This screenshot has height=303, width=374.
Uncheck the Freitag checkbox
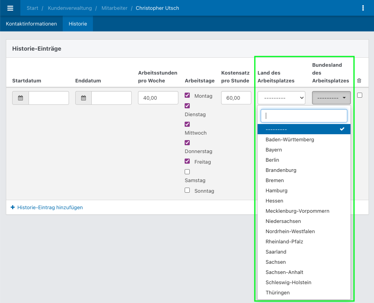(x=187, y=161)
